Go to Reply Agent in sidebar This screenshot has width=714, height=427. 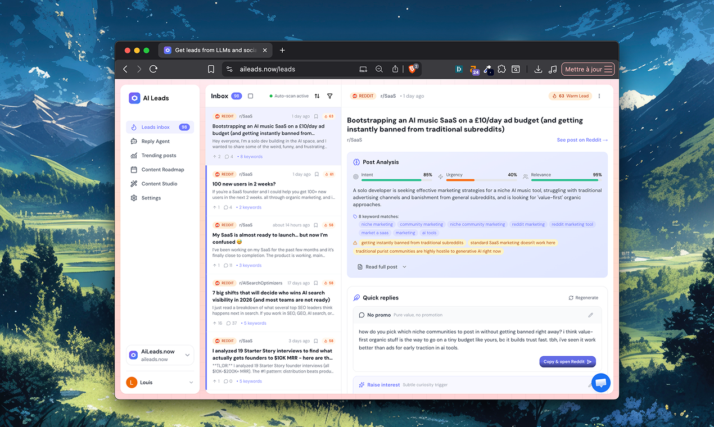click(x=155, y=142)
